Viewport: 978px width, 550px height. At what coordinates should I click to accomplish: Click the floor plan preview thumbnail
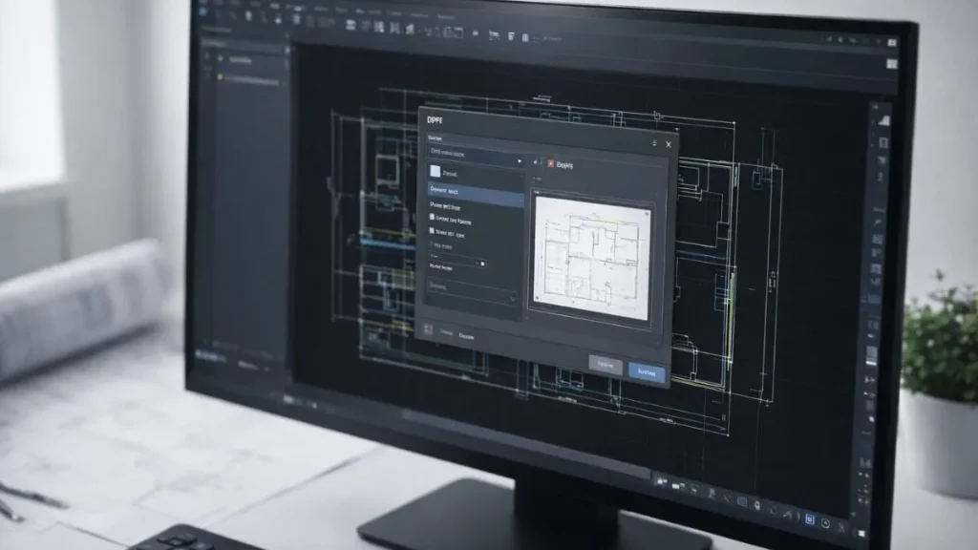pos(592,256)
